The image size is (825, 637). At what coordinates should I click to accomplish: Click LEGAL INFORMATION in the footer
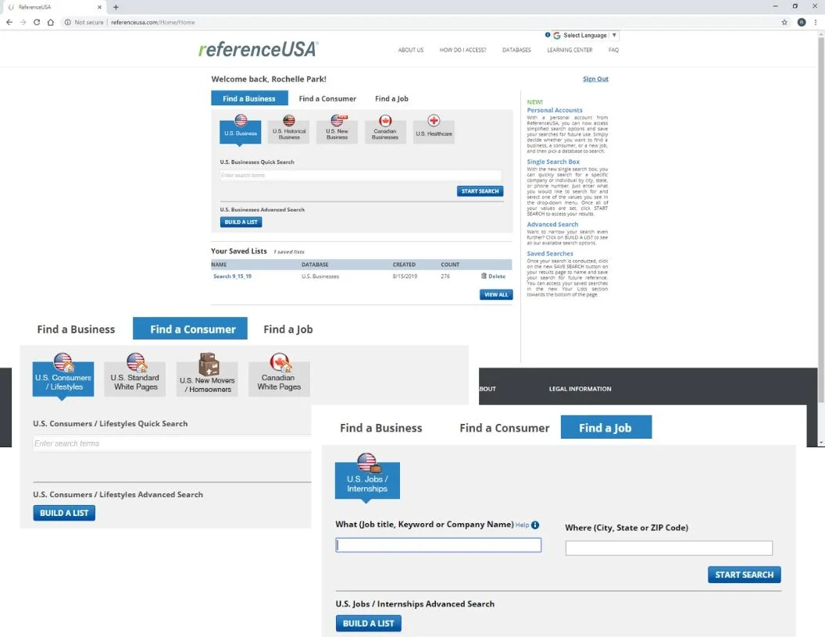click(x=580, y=389)
